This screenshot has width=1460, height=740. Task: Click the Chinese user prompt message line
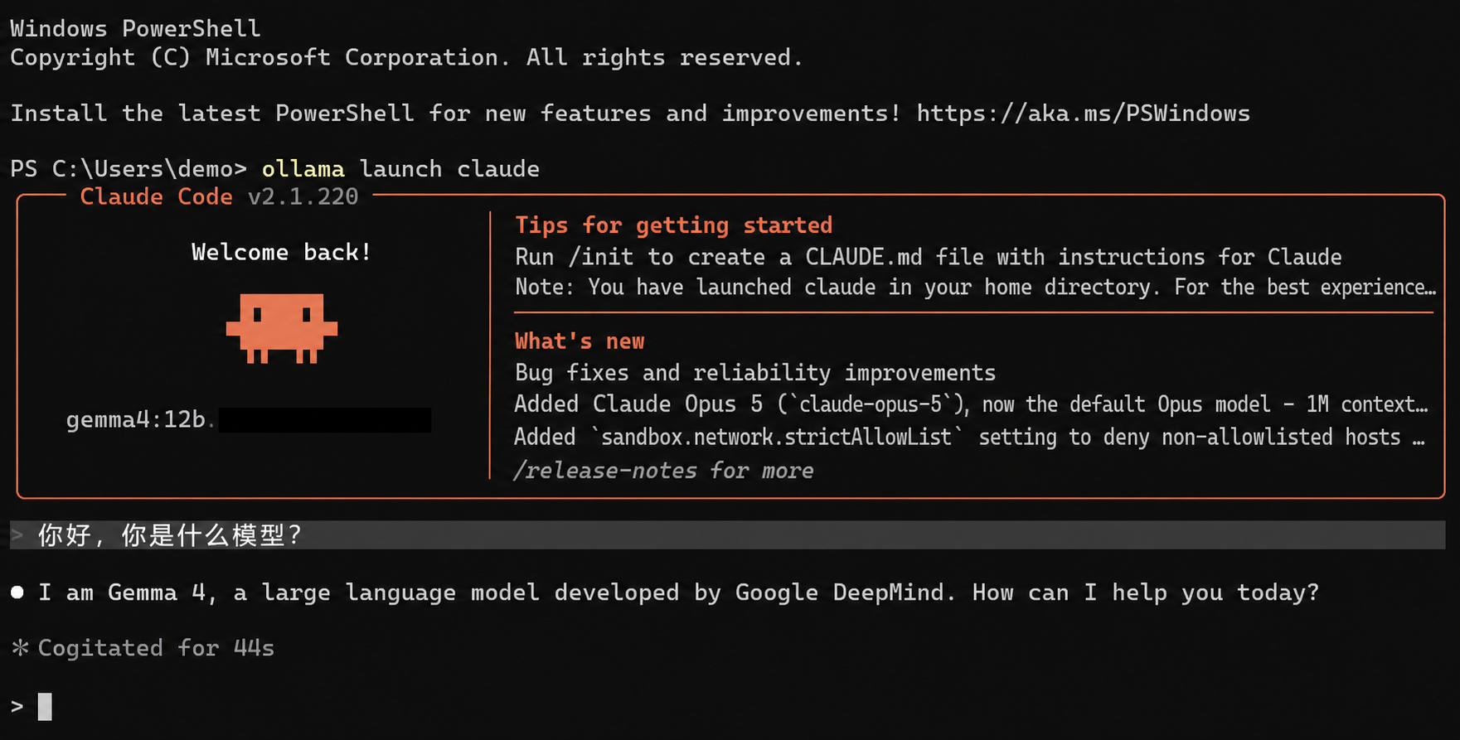[x=728, y=535]
